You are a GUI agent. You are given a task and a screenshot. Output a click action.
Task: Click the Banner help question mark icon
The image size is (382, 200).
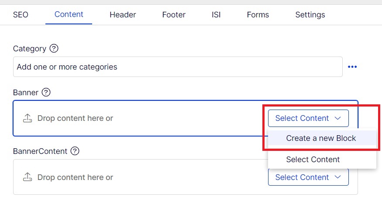pos(46,92)
